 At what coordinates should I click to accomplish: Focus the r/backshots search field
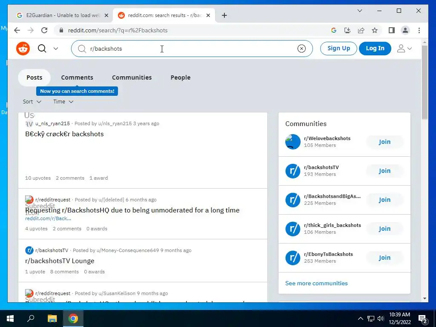[192, 49]
